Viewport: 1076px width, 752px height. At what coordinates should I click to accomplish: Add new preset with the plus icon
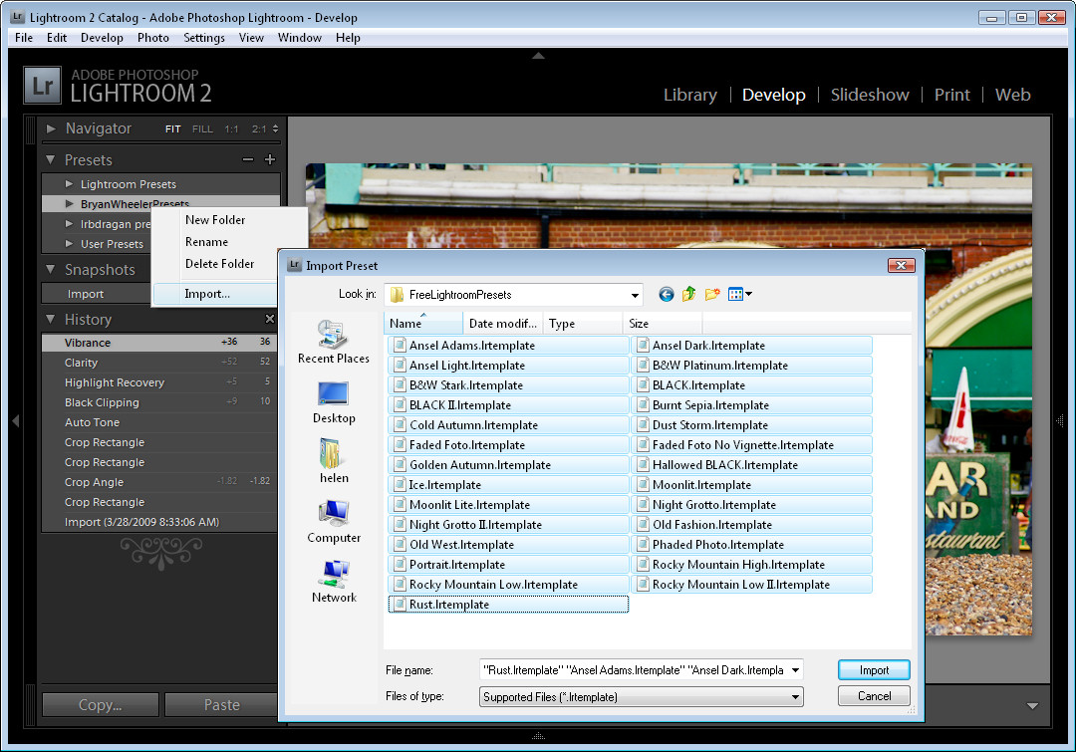[x=270, y=160]
